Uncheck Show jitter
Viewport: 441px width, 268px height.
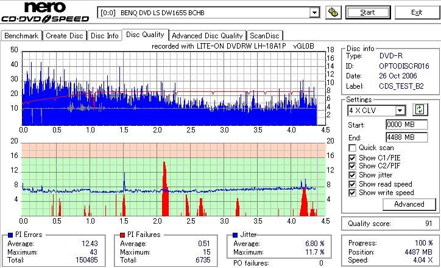pos(352,176)
